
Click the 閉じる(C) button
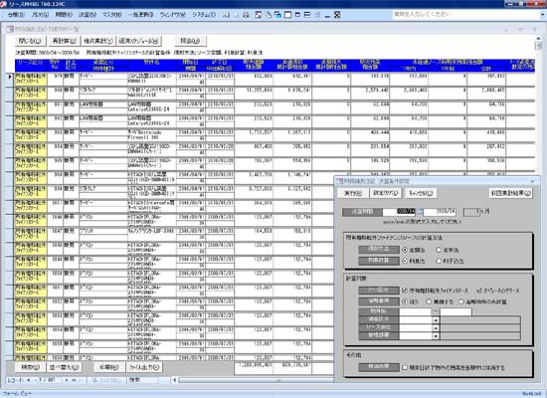point(30,41)
